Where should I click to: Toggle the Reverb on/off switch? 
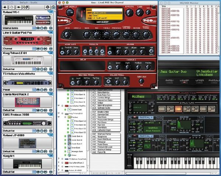[110, 53]
